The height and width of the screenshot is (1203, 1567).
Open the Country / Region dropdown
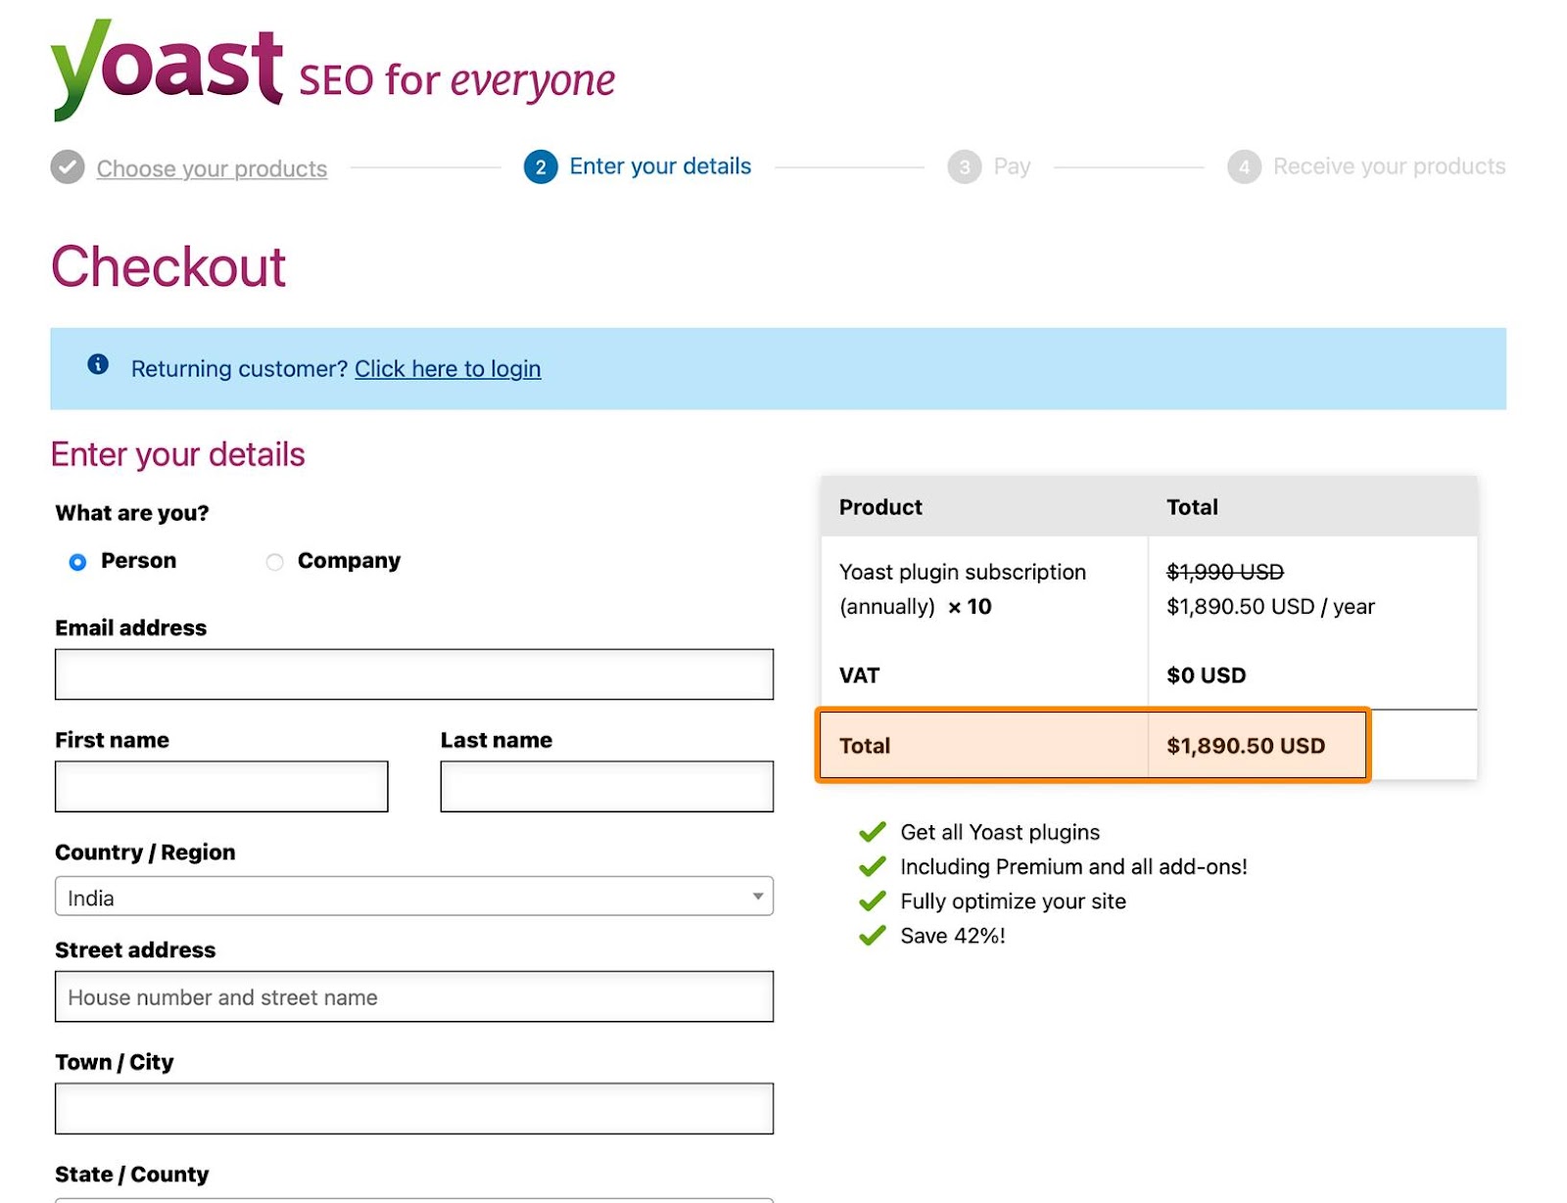pyautogui.click(x=413, y=897)
